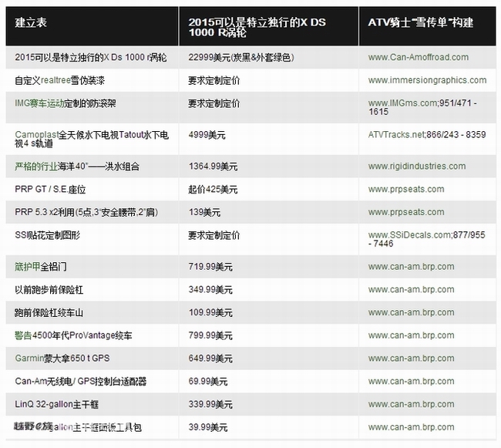Open can-am.brp.com link in 339.99美元 row

412,404
